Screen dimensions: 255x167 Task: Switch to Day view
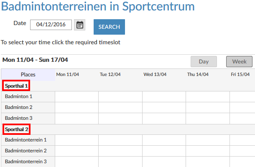click(x=204, y=62)
